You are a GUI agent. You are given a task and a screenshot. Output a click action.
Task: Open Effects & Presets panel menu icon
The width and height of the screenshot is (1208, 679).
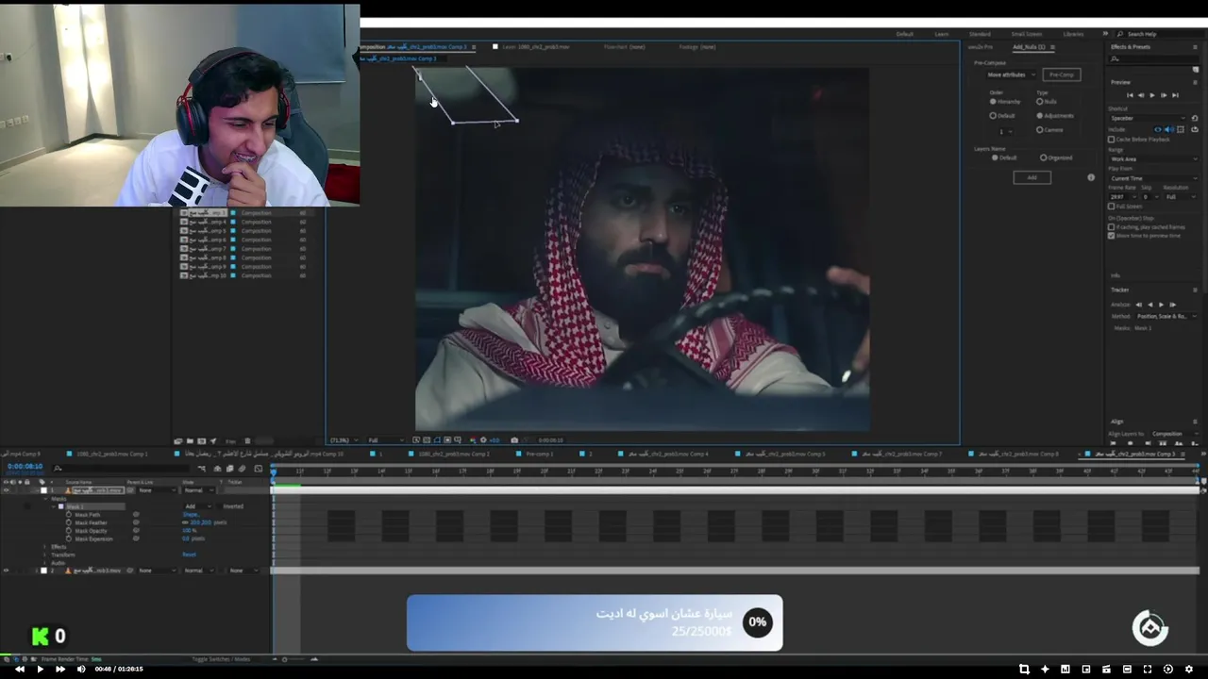[x=1195, y=47]
